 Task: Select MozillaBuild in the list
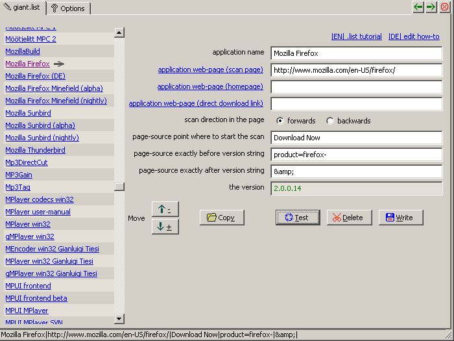click(x=23, y=51)
